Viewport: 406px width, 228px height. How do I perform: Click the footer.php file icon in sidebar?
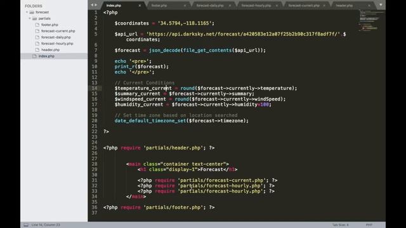click(x=37, y=25)
